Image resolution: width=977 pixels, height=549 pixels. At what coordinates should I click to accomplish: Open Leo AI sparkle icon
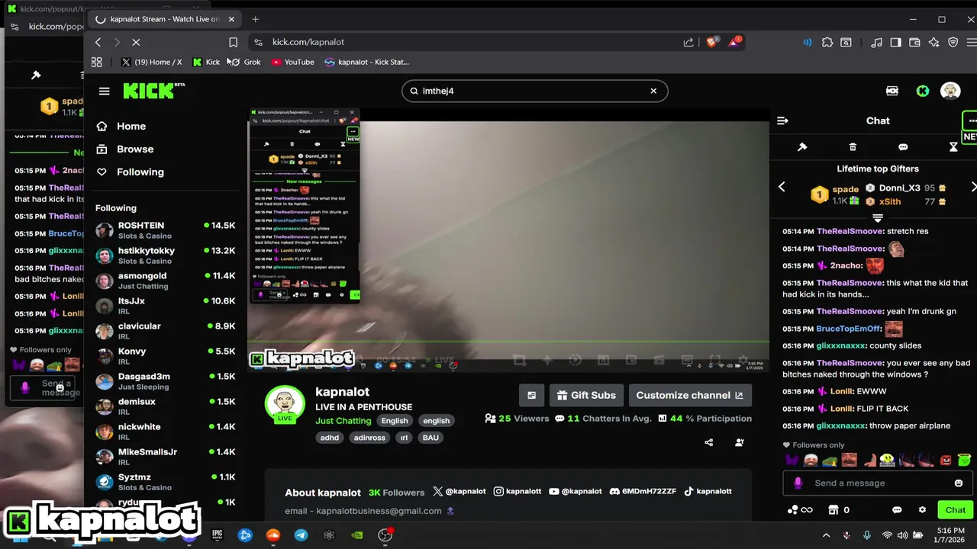[x=933, y=42]
